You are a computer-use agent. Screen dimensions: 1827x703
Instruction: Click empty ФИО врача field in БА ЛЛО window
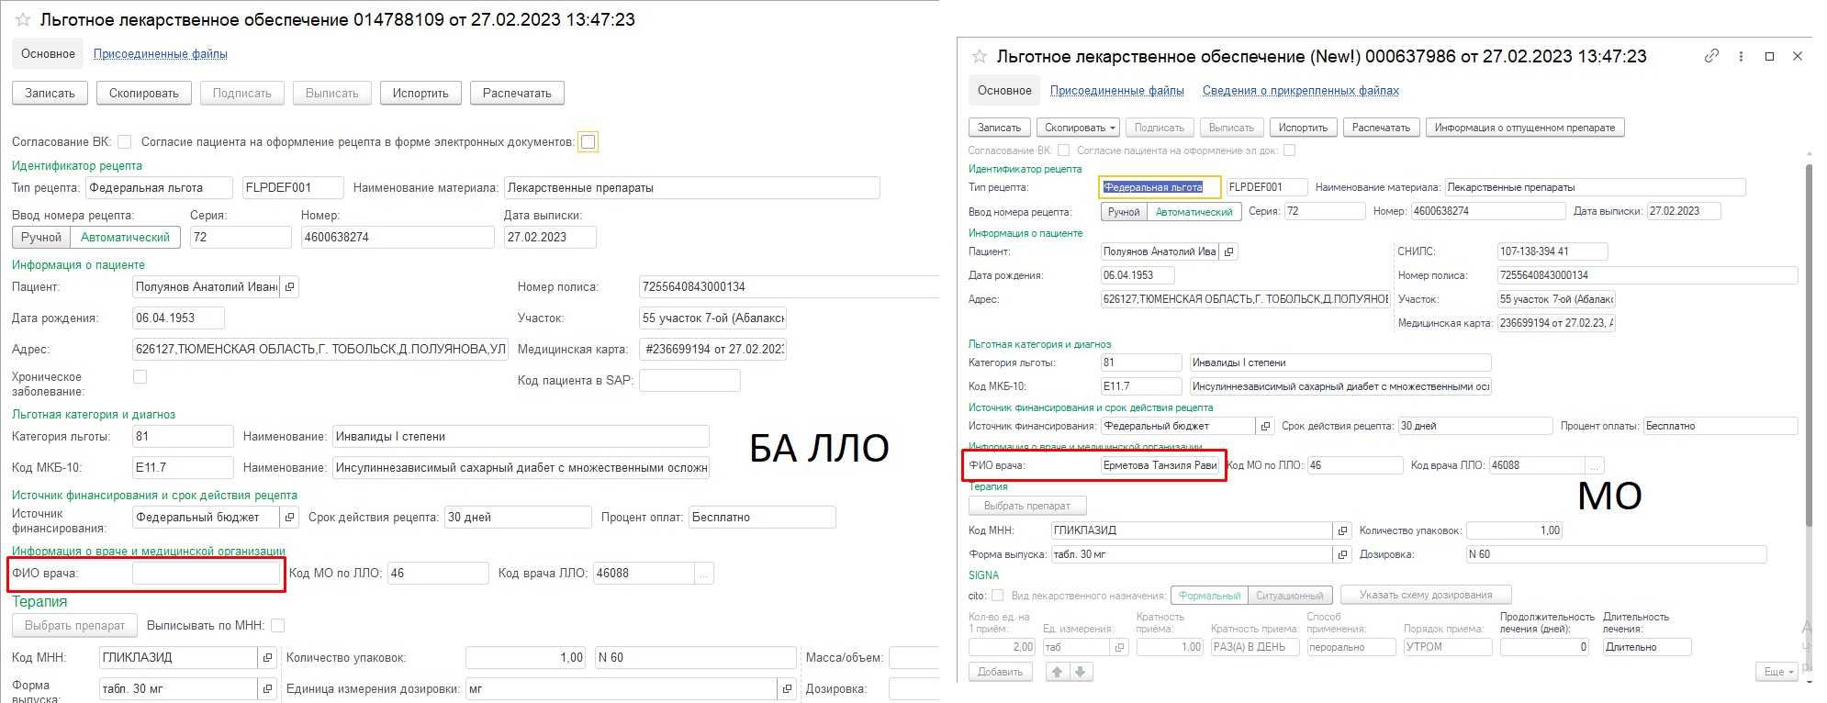tap(207, 574)
